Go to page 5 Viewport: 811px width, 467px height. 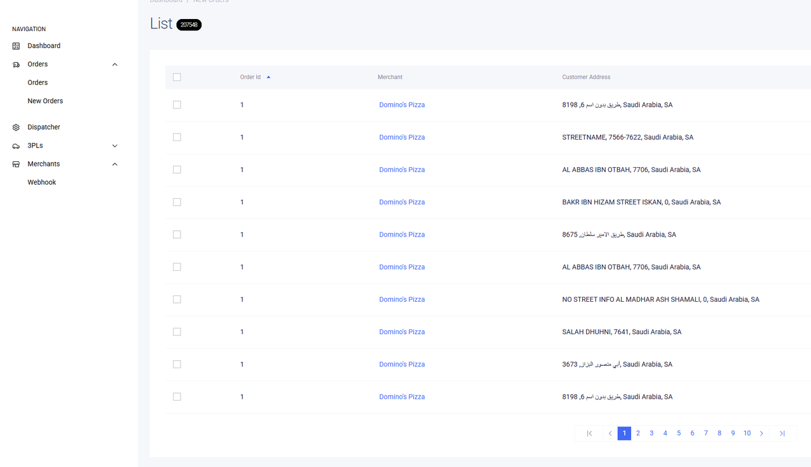coord(679,433)
